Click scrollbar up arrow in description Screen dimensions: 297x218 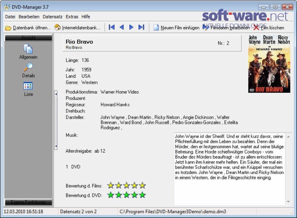point(288,136)
